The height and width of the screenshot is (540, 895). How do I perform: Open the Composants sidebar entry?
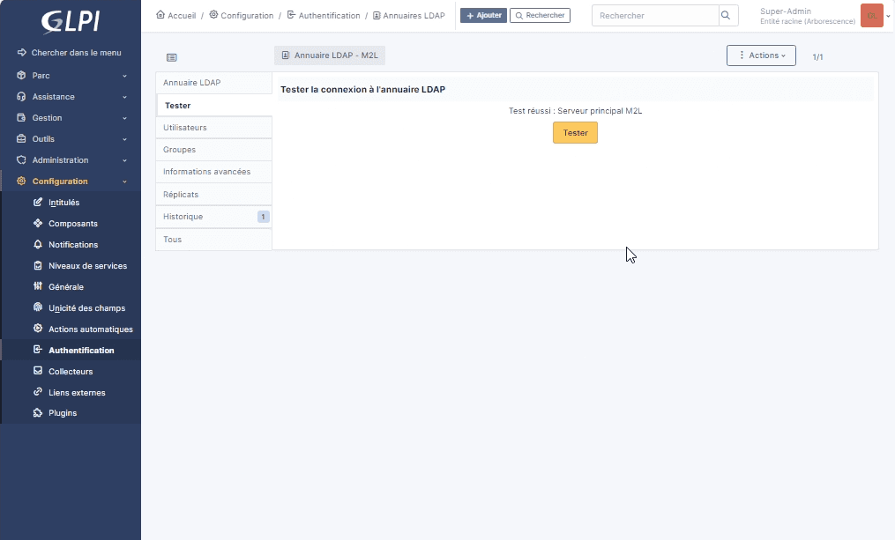click(x=72, y=224)
